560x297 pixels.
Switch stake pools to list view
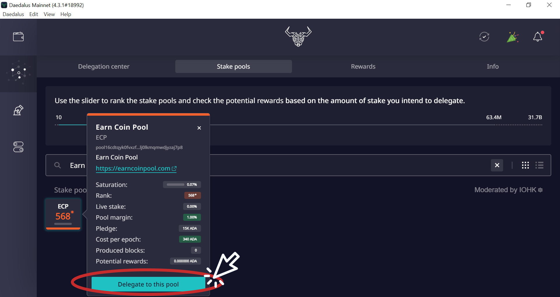point(539,165)
